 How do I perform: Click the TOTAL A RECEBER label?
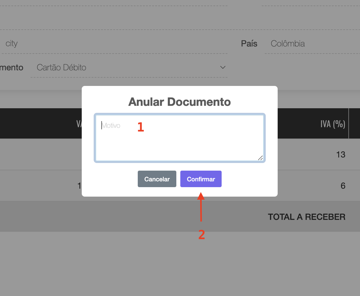306,217
